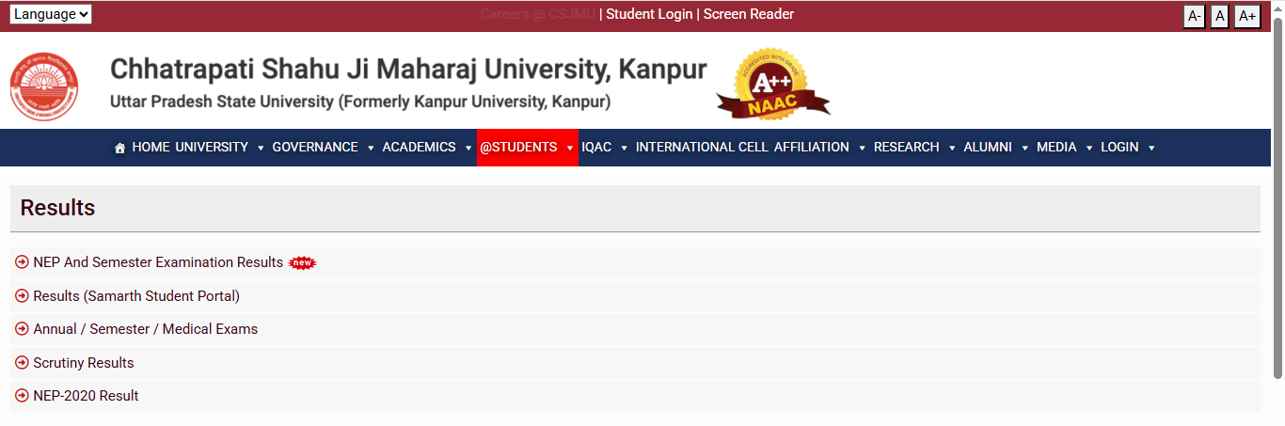
Task: Click arrow icon beside NEP And Semester Examination Results
Action: pyautogui.click(x=23, y=262)
